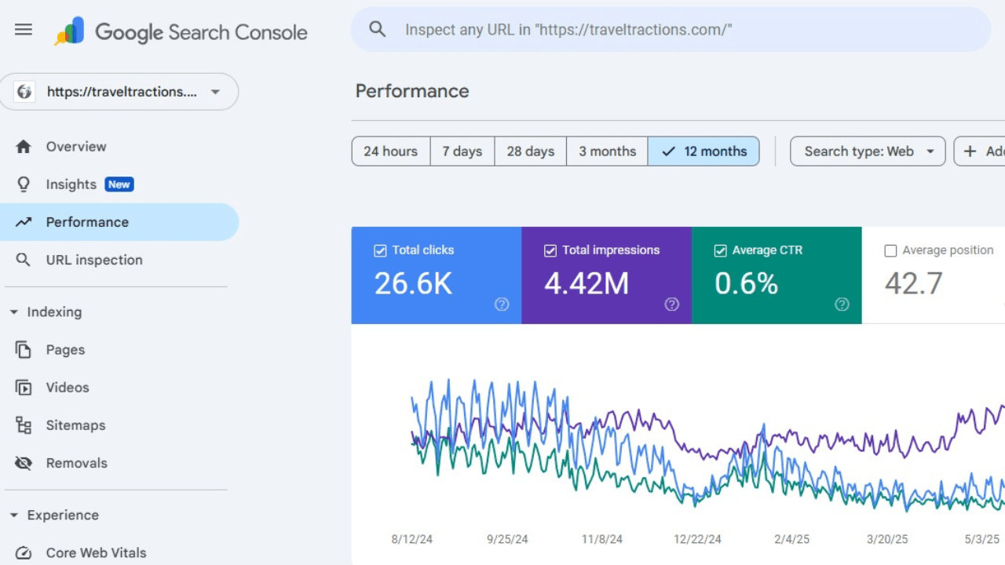Switch to the 3 months date range
This screenshot has width=1005, height=565.
(606, 151)
